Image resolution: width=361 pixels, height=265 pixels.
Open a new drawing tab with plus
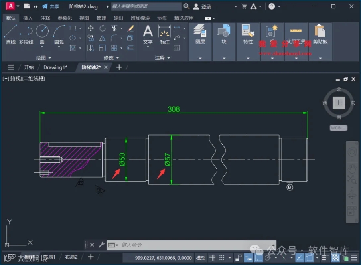point(119,67)
